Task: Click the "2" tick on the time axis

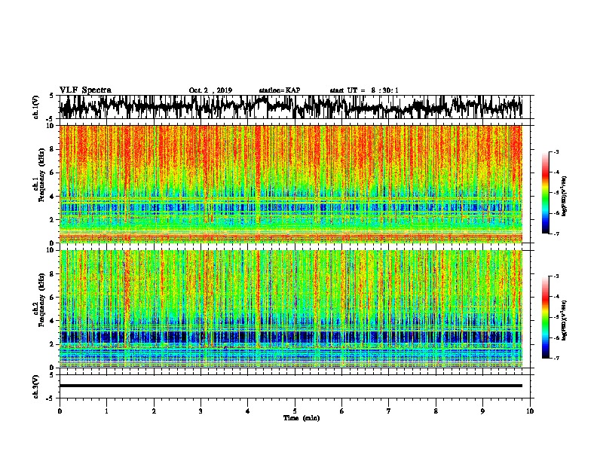Action: 154,411
